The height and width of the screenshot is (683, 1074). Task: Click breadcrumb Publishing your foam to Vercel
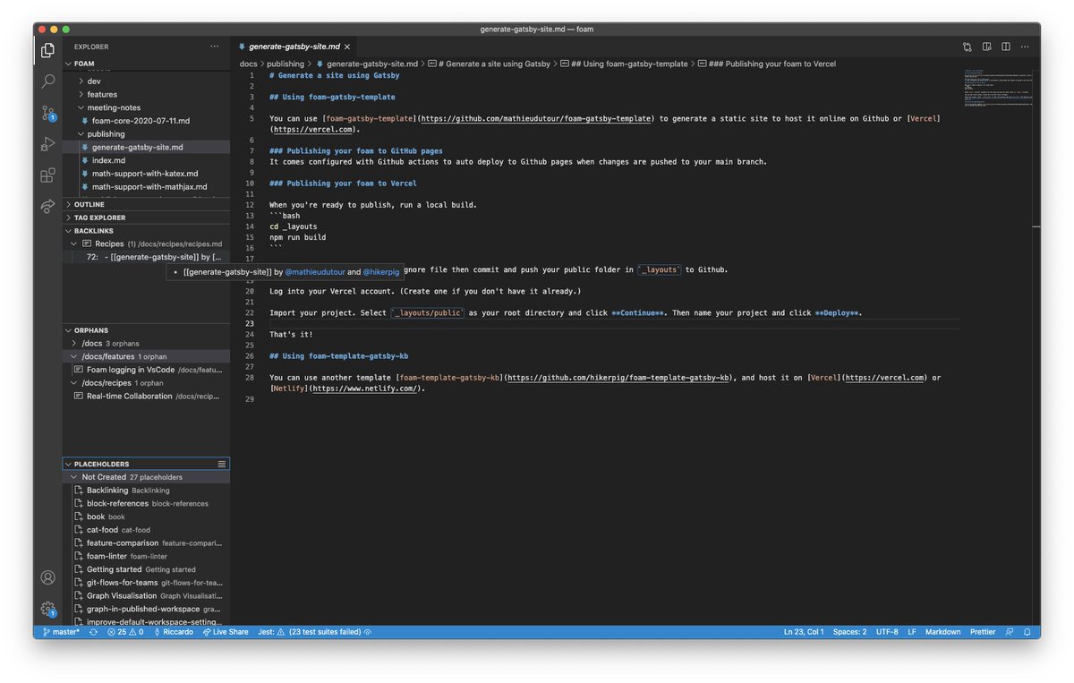[x=766, y=64]
